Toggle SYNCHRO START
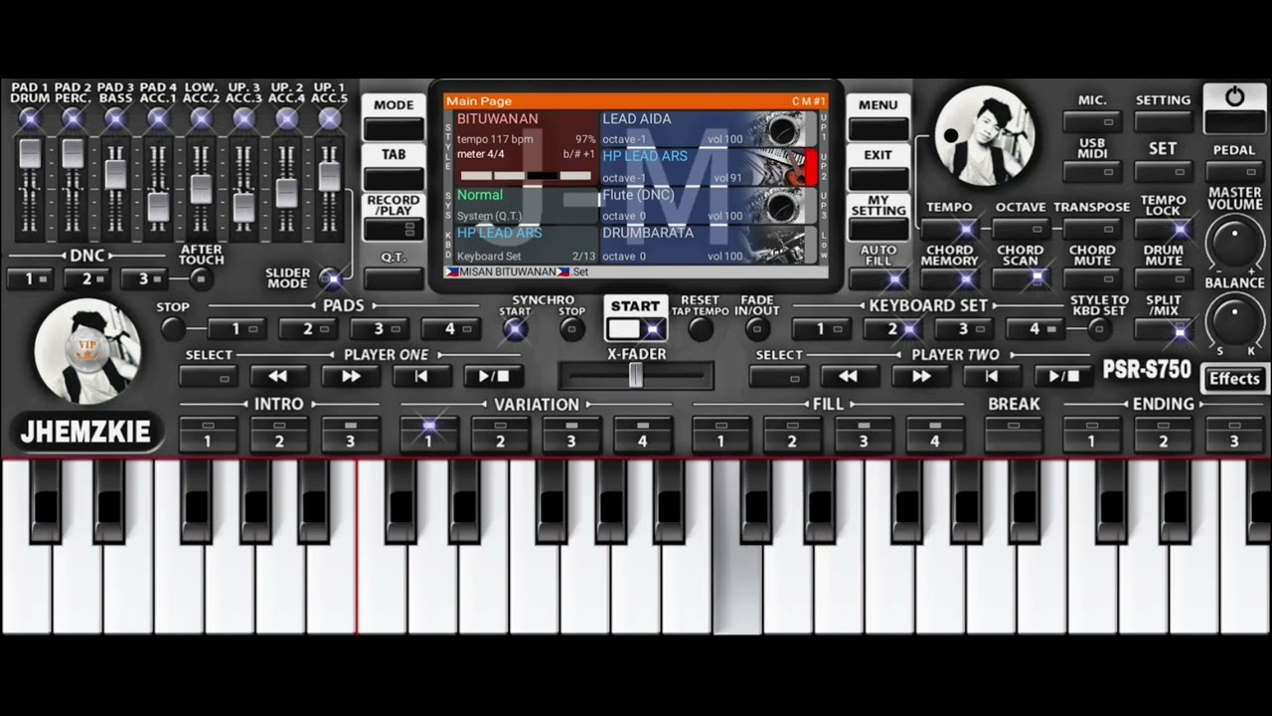1272x716 pixels. (515, 329)
